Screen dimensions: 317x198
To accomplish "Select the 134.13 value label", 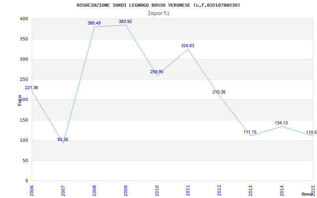I will tap(281, 123).
